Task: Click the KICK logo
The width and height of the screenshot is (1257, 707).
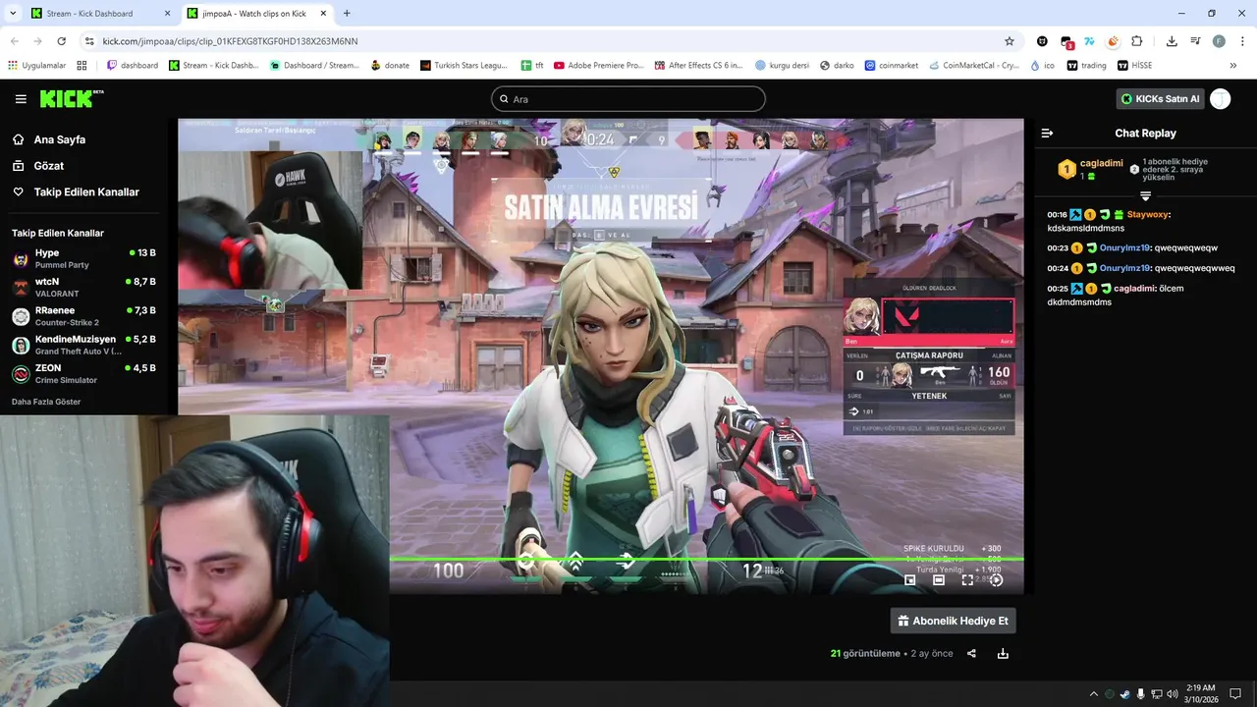Action: click(71, 98)
